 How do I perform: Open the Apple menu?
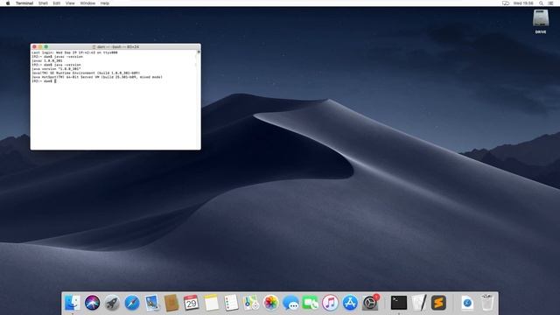tap(8, 3)
